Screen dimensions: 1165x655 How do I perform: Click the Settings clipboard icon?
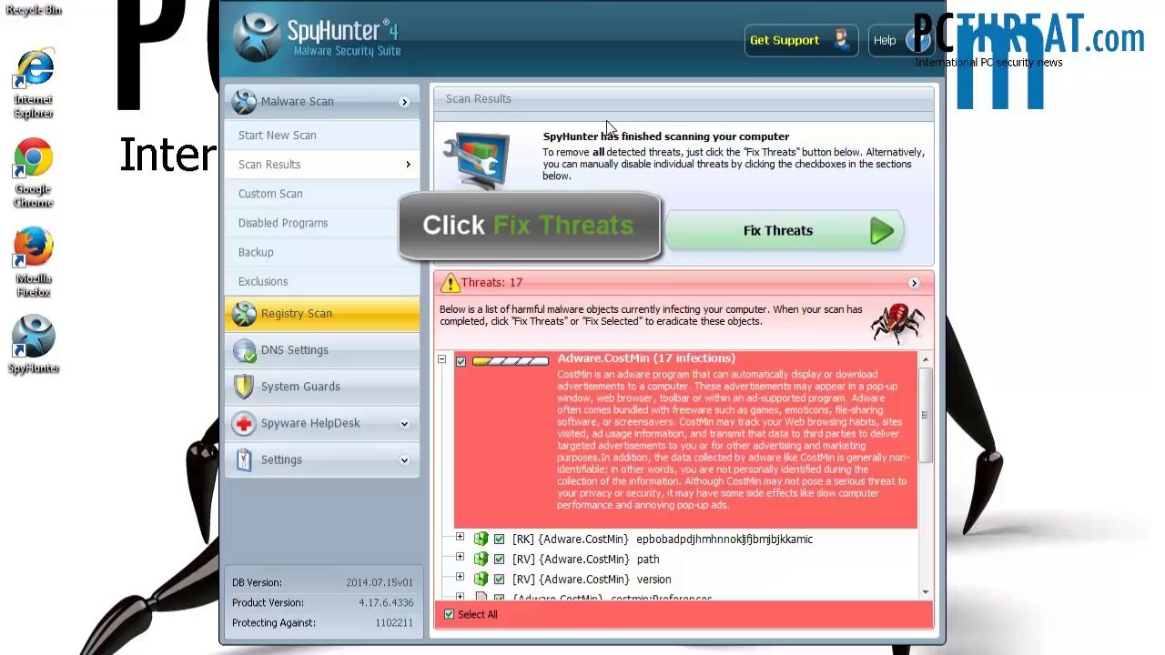click(x=244, y=459)
